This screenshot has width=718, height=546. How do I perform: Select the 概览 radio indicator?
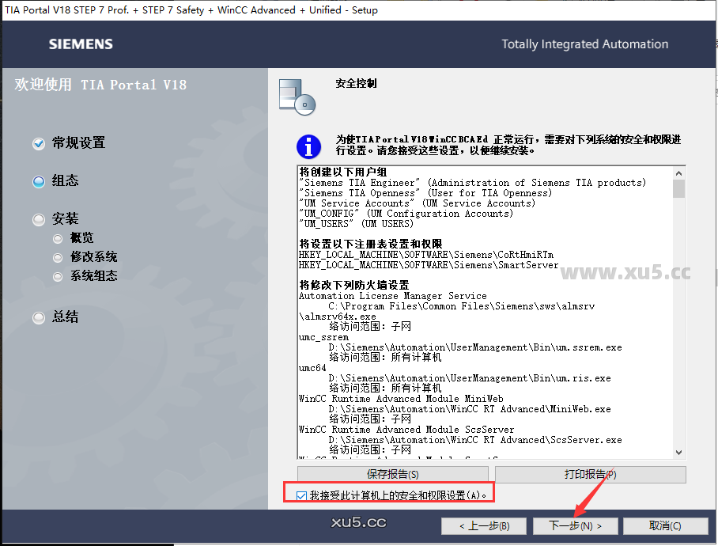(x=57, y=237)
